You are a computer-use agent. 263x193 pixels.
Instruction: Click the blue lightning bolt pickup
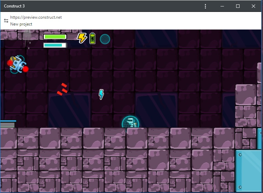[101, 94]
